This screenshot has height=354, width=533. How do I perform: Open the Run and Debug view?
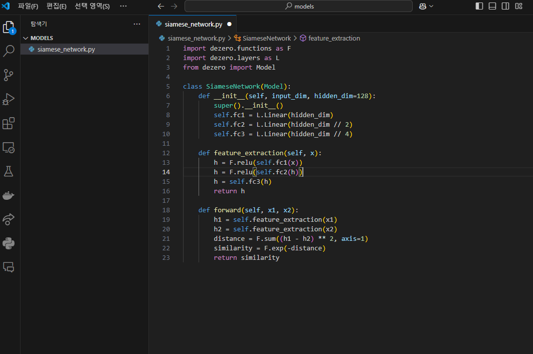(9, 99)
